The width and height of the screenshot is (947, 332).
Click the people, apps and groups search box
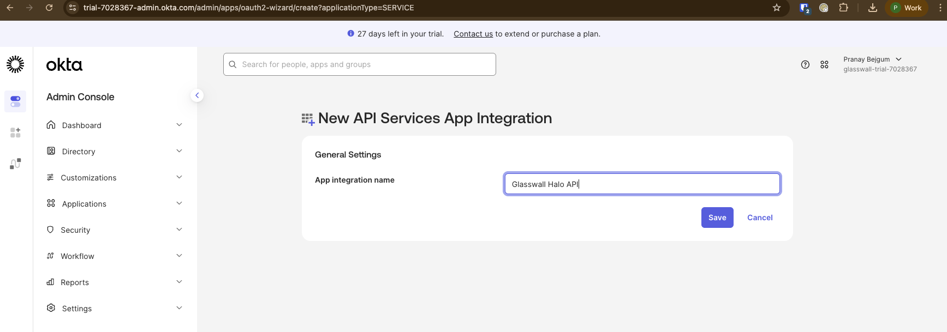(x=360, y=64)
